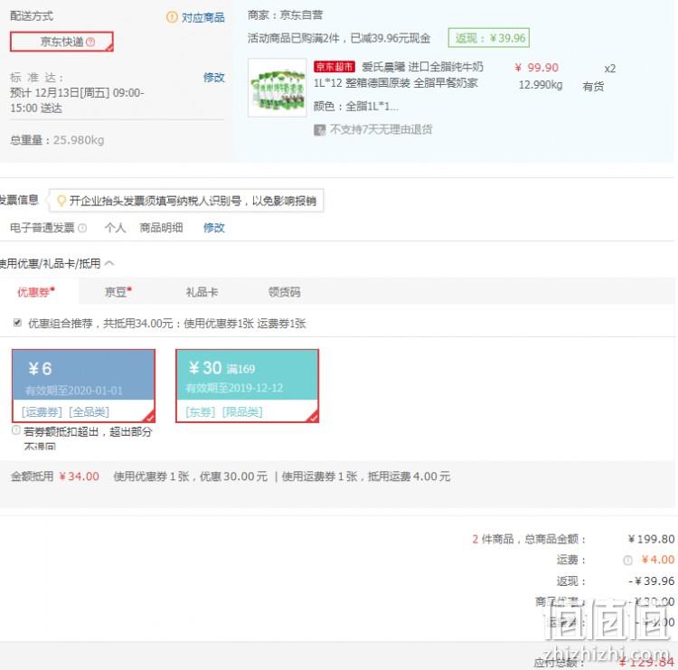Viewport: 678px width, 670px height.
Task: Click the 返现 -¥39.96 summary value
Action: point(651,580)
